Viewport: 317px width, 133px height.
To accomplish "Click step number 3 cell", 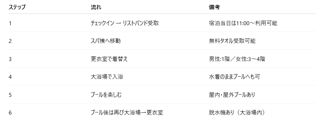I will coord(10,59).
